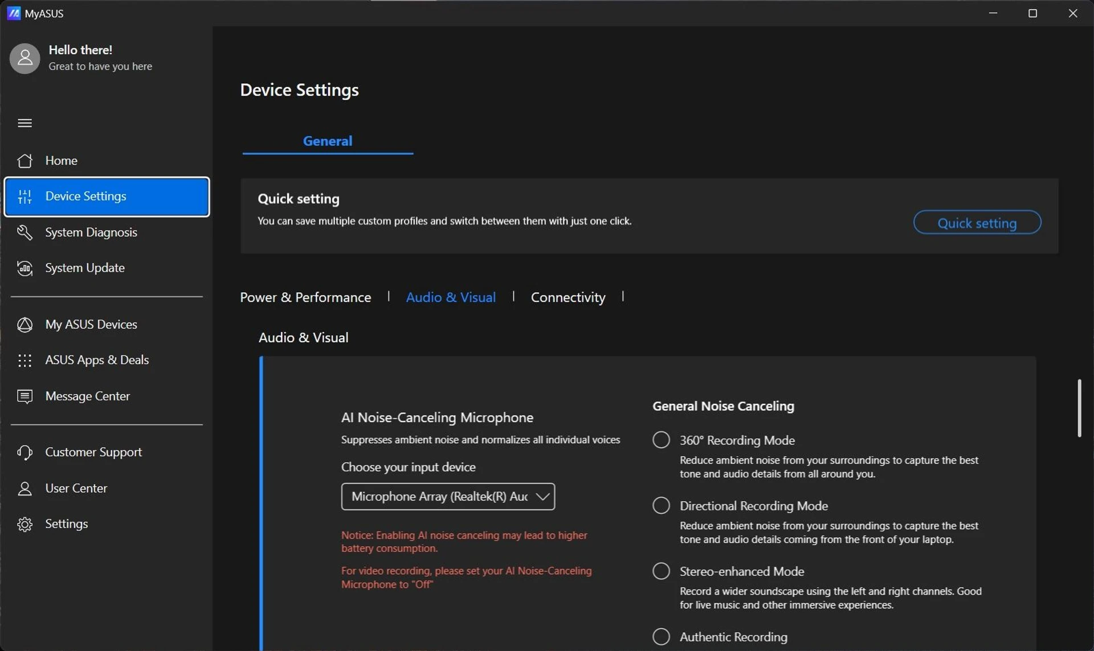Select Directional Recording Mode radio button
The image size is (1094, 651).
click(x=661, y=505)
